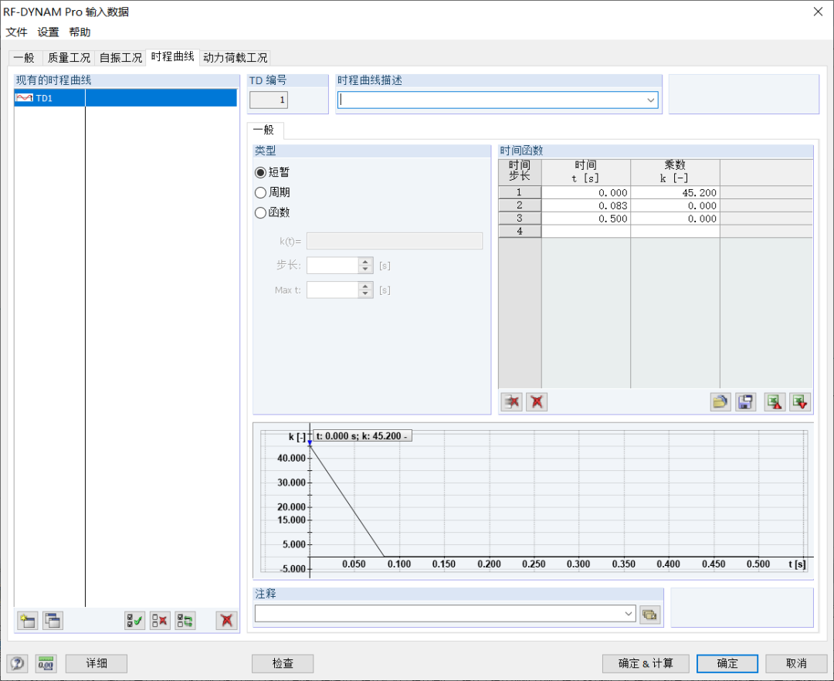Switch to the 质量工况 tab
Screen dimensions: 834x681
point(68,57)
